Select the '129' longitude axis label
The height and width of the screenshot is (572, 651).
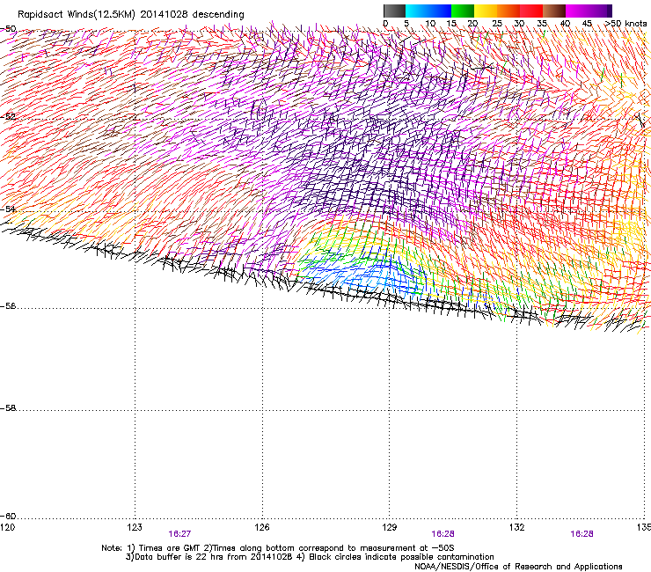(390, 527)
